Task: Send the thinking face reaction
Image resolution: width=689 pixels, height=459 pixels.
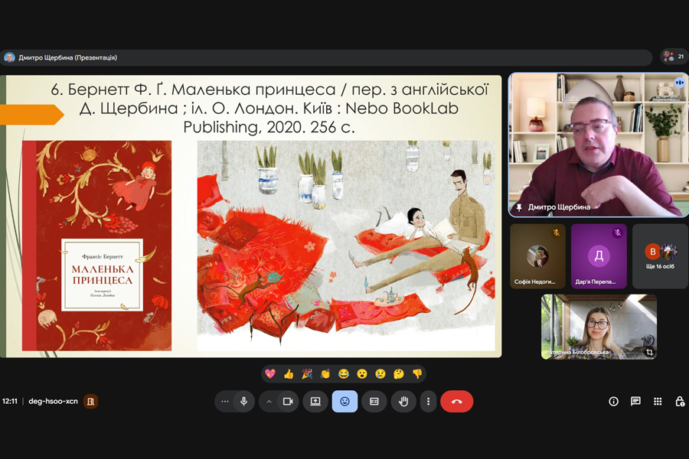Action: coord(399,374)
